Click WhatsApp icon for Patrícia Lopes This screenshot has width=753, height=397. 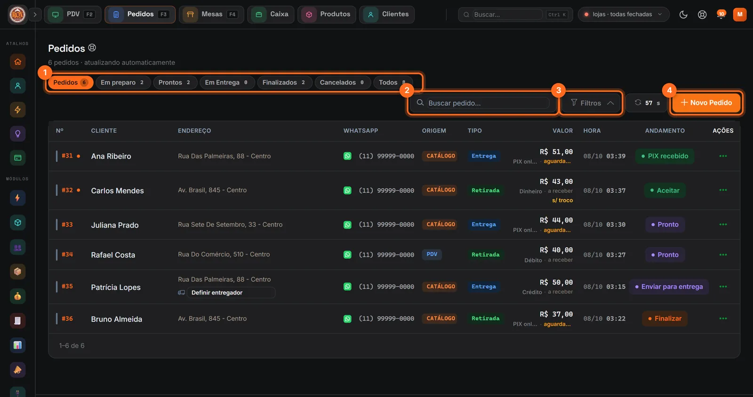click(347, 286)
